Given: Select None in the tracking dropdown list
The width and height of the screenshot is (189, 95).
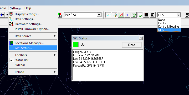Looking at the screenshot, I should tap(169, 20).
